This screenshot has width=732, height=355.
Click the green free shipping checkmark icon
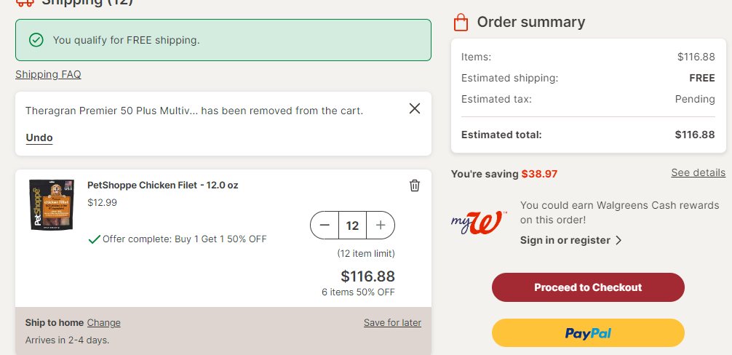click(x=36, y=40)
